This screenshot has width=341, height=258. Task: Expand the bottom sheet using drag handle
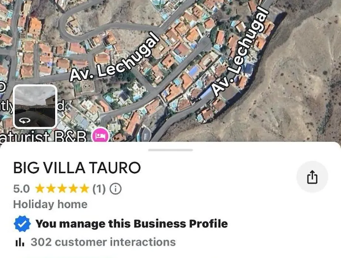pos(170,150)
